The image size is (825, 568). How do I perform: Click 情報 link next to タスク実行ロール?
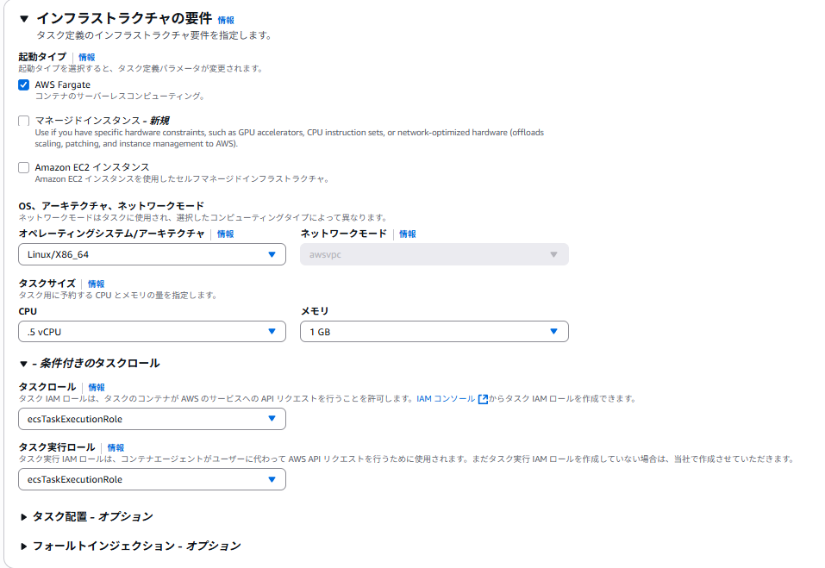coord(116,448)
